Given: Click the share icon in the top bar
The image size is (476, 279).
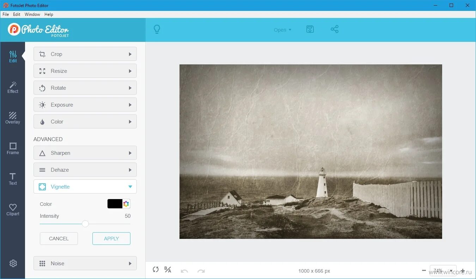Looking at the screenshot, I should pyautogui.click(x=334, y=29).
